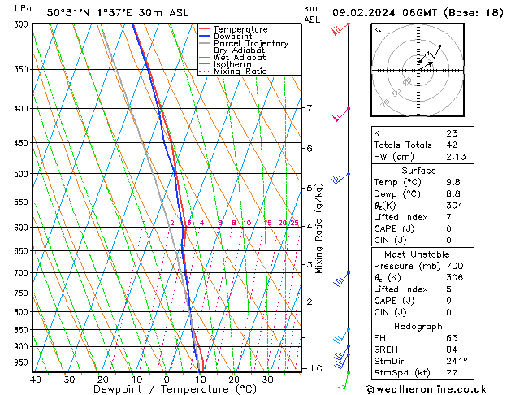Click the blue Dewpoint line swatch in legend
Image resolution: width=511 pixels, height=395 pixels.
coord(205,37)
